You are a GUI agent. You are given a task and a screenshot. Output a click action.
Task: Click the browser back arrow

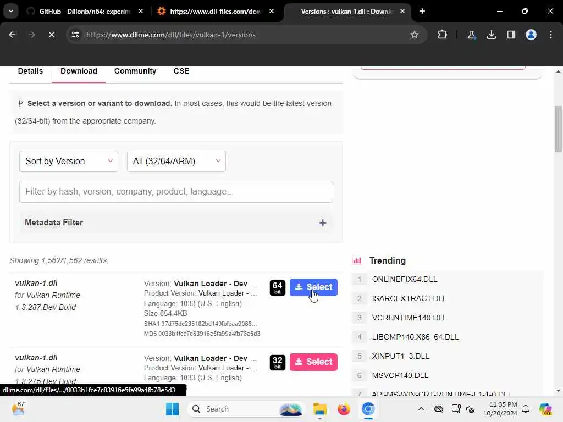[x=12, y=35]
